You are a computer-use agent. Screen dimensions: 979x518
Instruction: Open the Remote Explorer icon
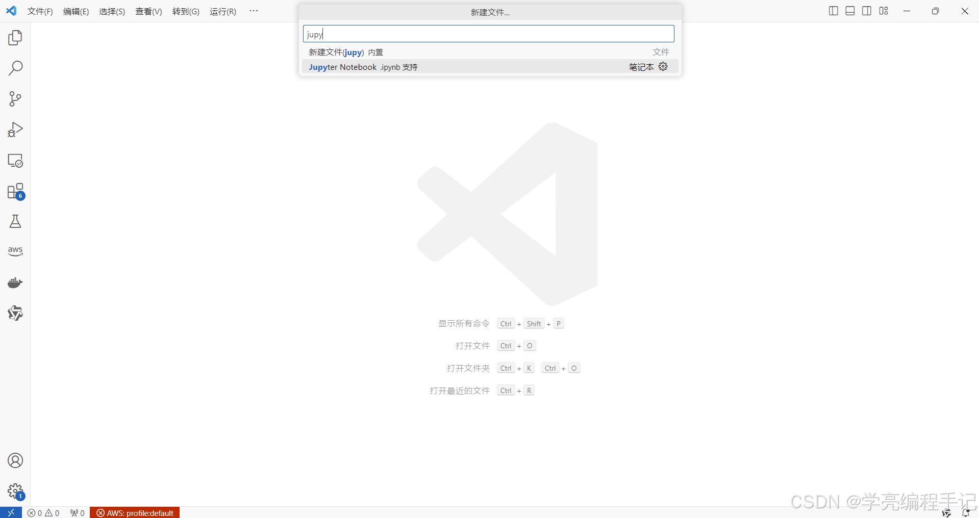(15, 161)
